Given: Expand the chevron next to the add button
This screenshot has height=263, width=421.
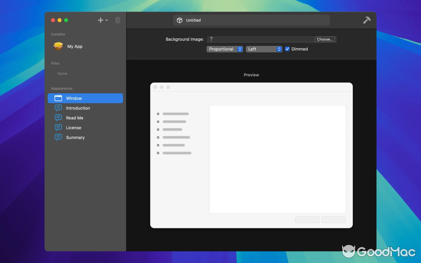Looking at the screenshot, I should point(106,20).
